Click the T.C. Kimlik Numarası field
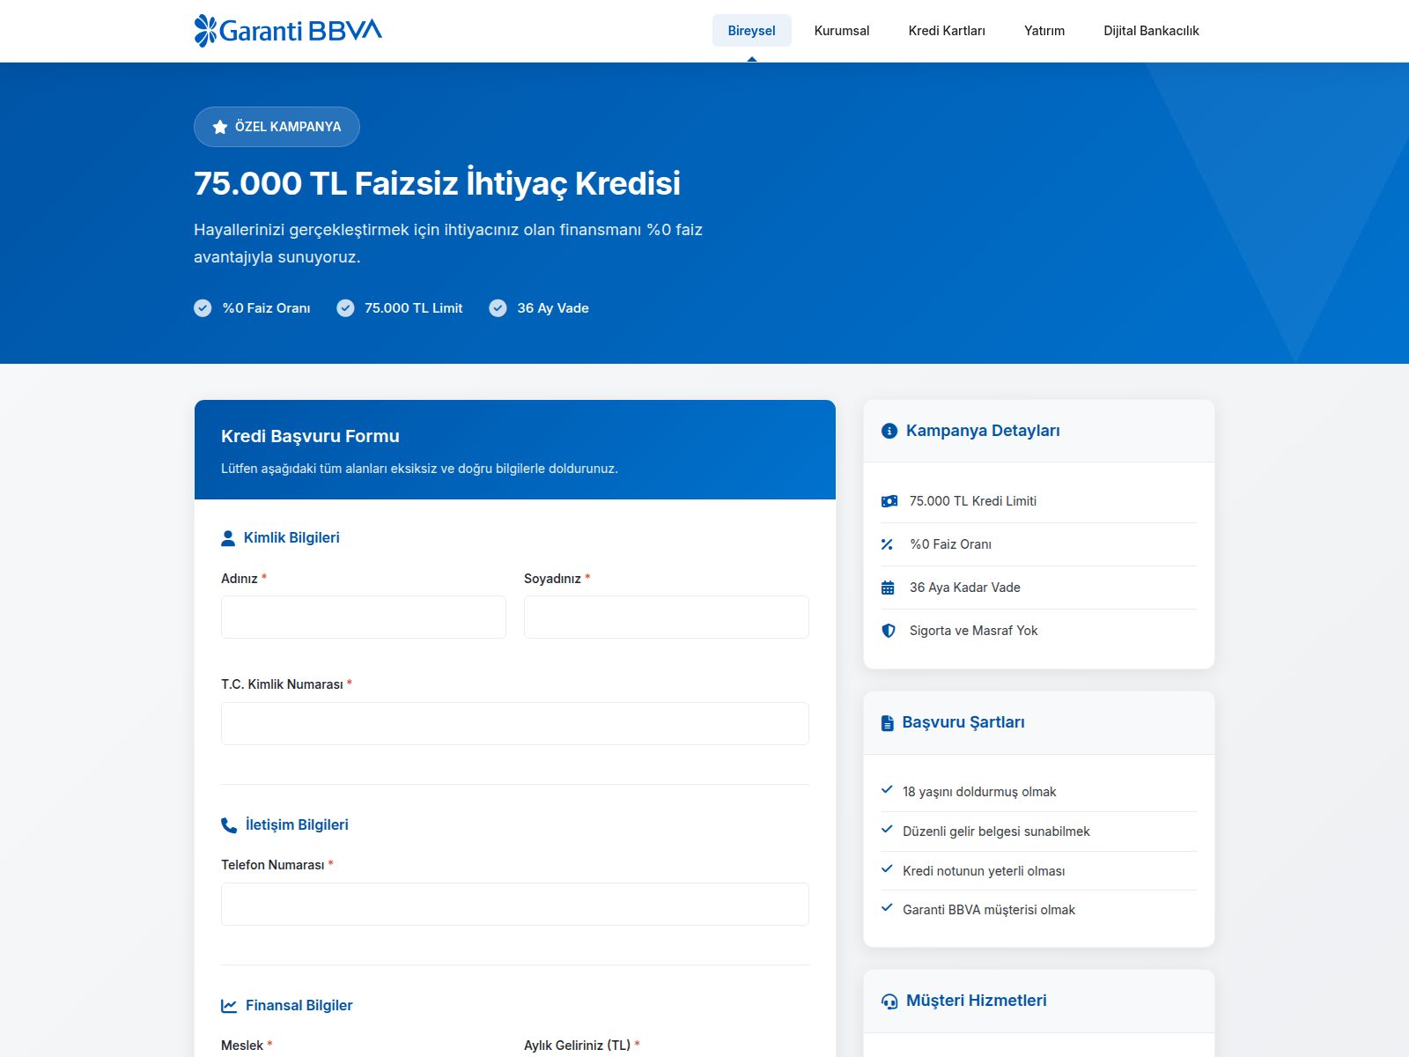The width and height of the screenshot is (1409, 1057). click(x=515, y=724)
